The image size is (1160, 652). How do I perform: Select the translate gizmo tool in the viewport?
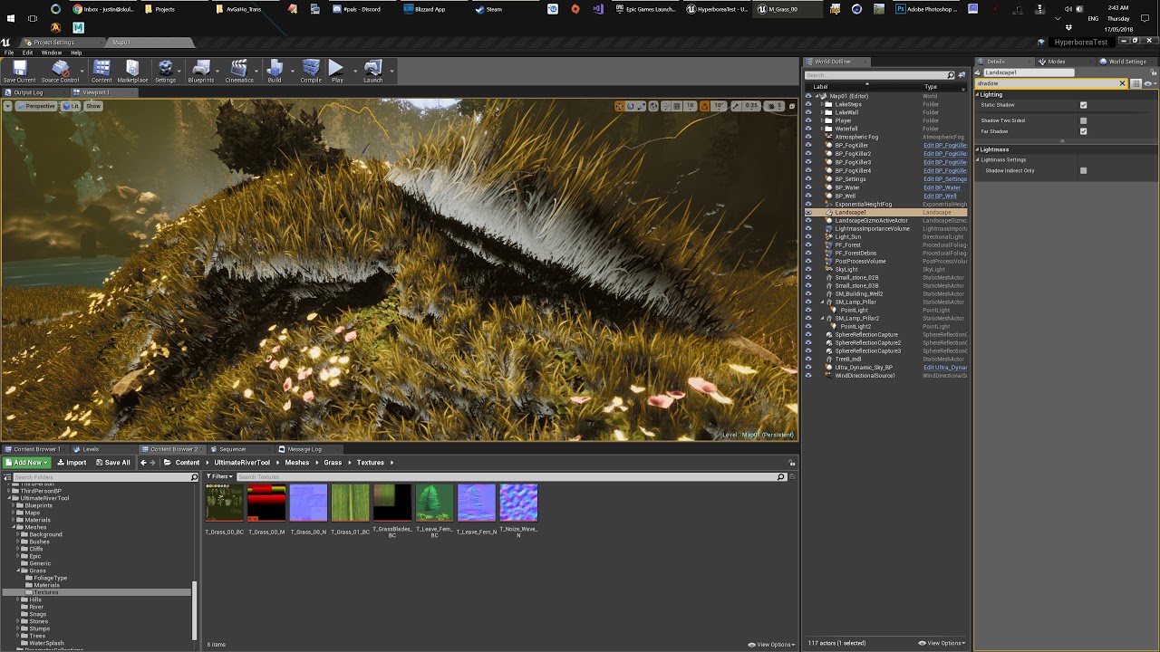tap(619, 106)
